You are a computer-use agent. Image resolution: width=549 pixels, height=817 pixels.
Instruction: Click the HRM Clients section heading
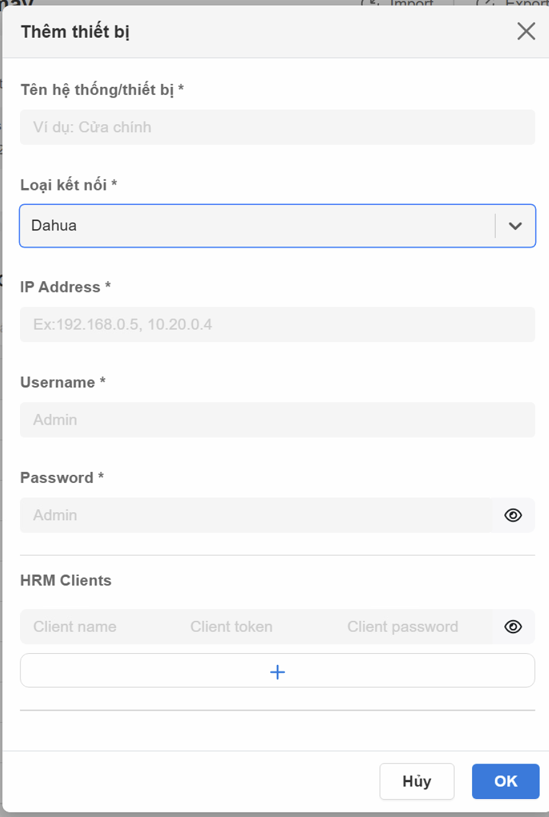click(66, 580)
